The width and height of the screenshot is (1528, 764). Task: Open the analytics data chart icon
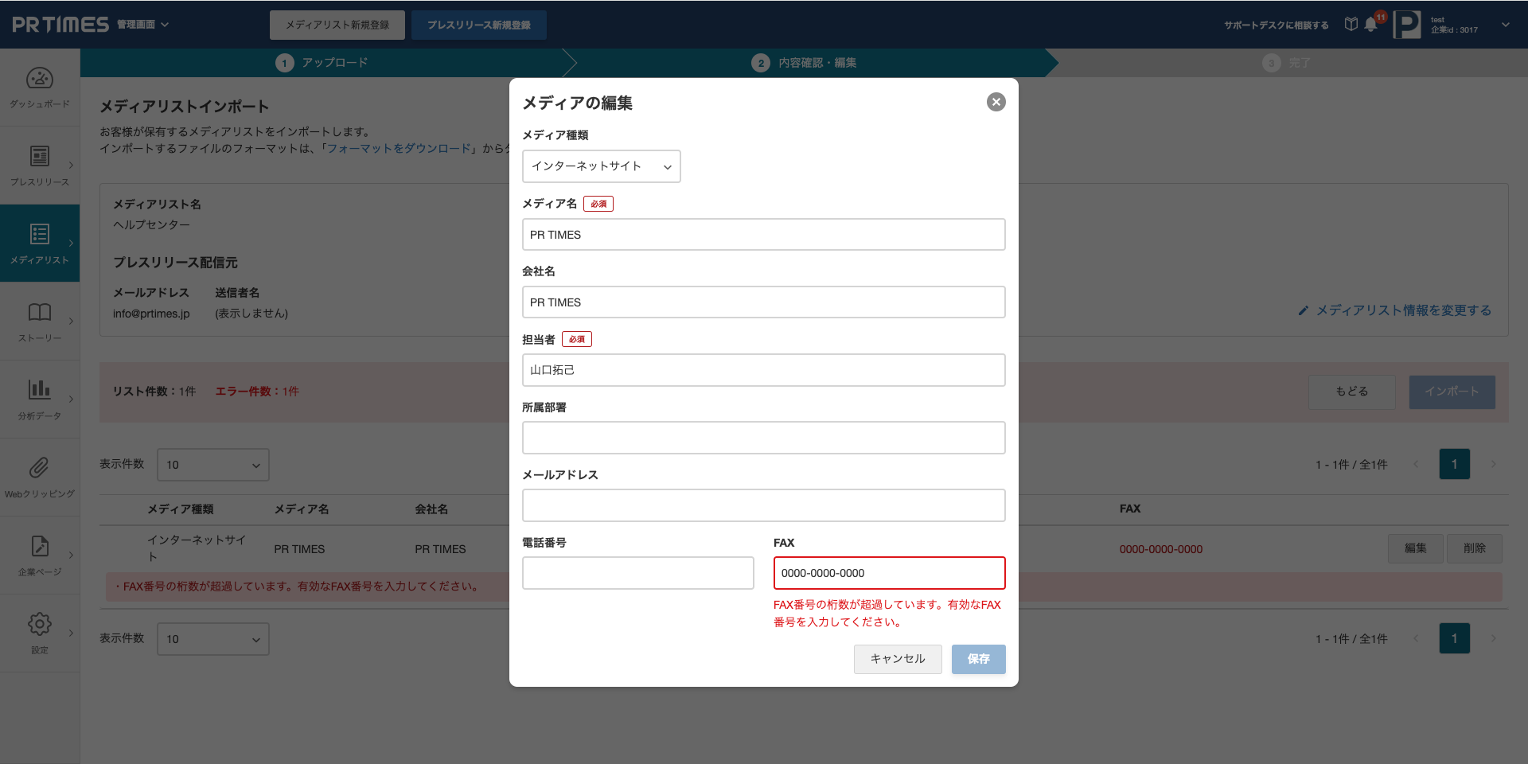click(x=40, y=389)
